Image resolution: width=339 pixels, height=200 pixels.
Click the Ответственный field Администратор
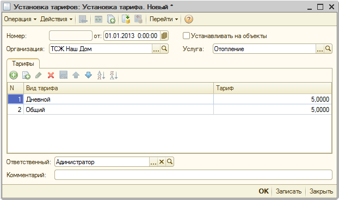click(x=102, y=162)
